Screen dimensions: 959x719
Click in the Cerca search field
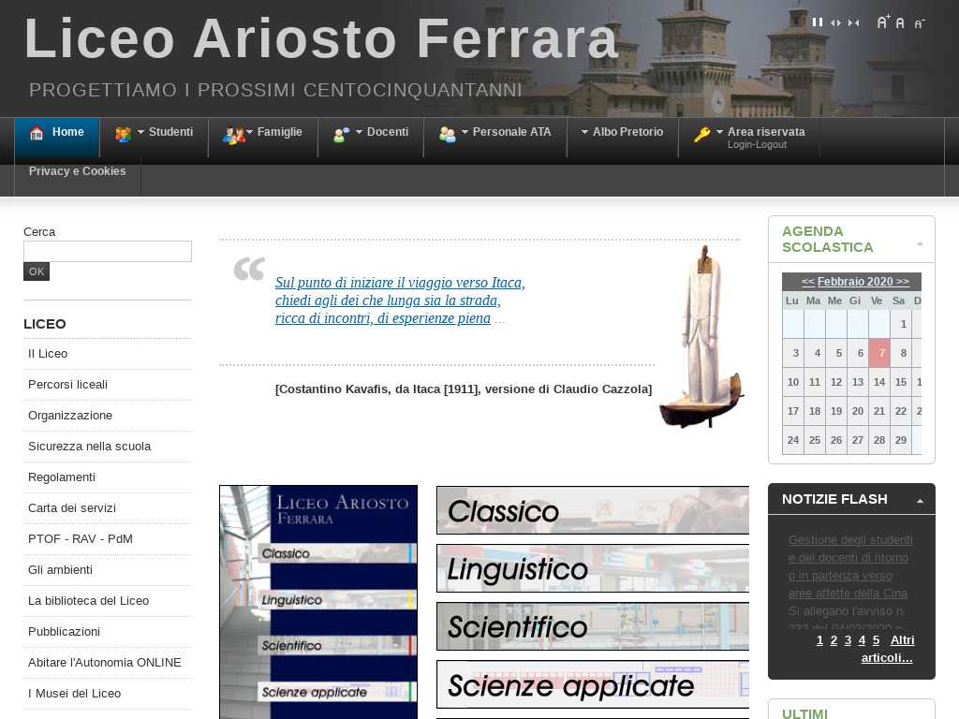point(107,251)
